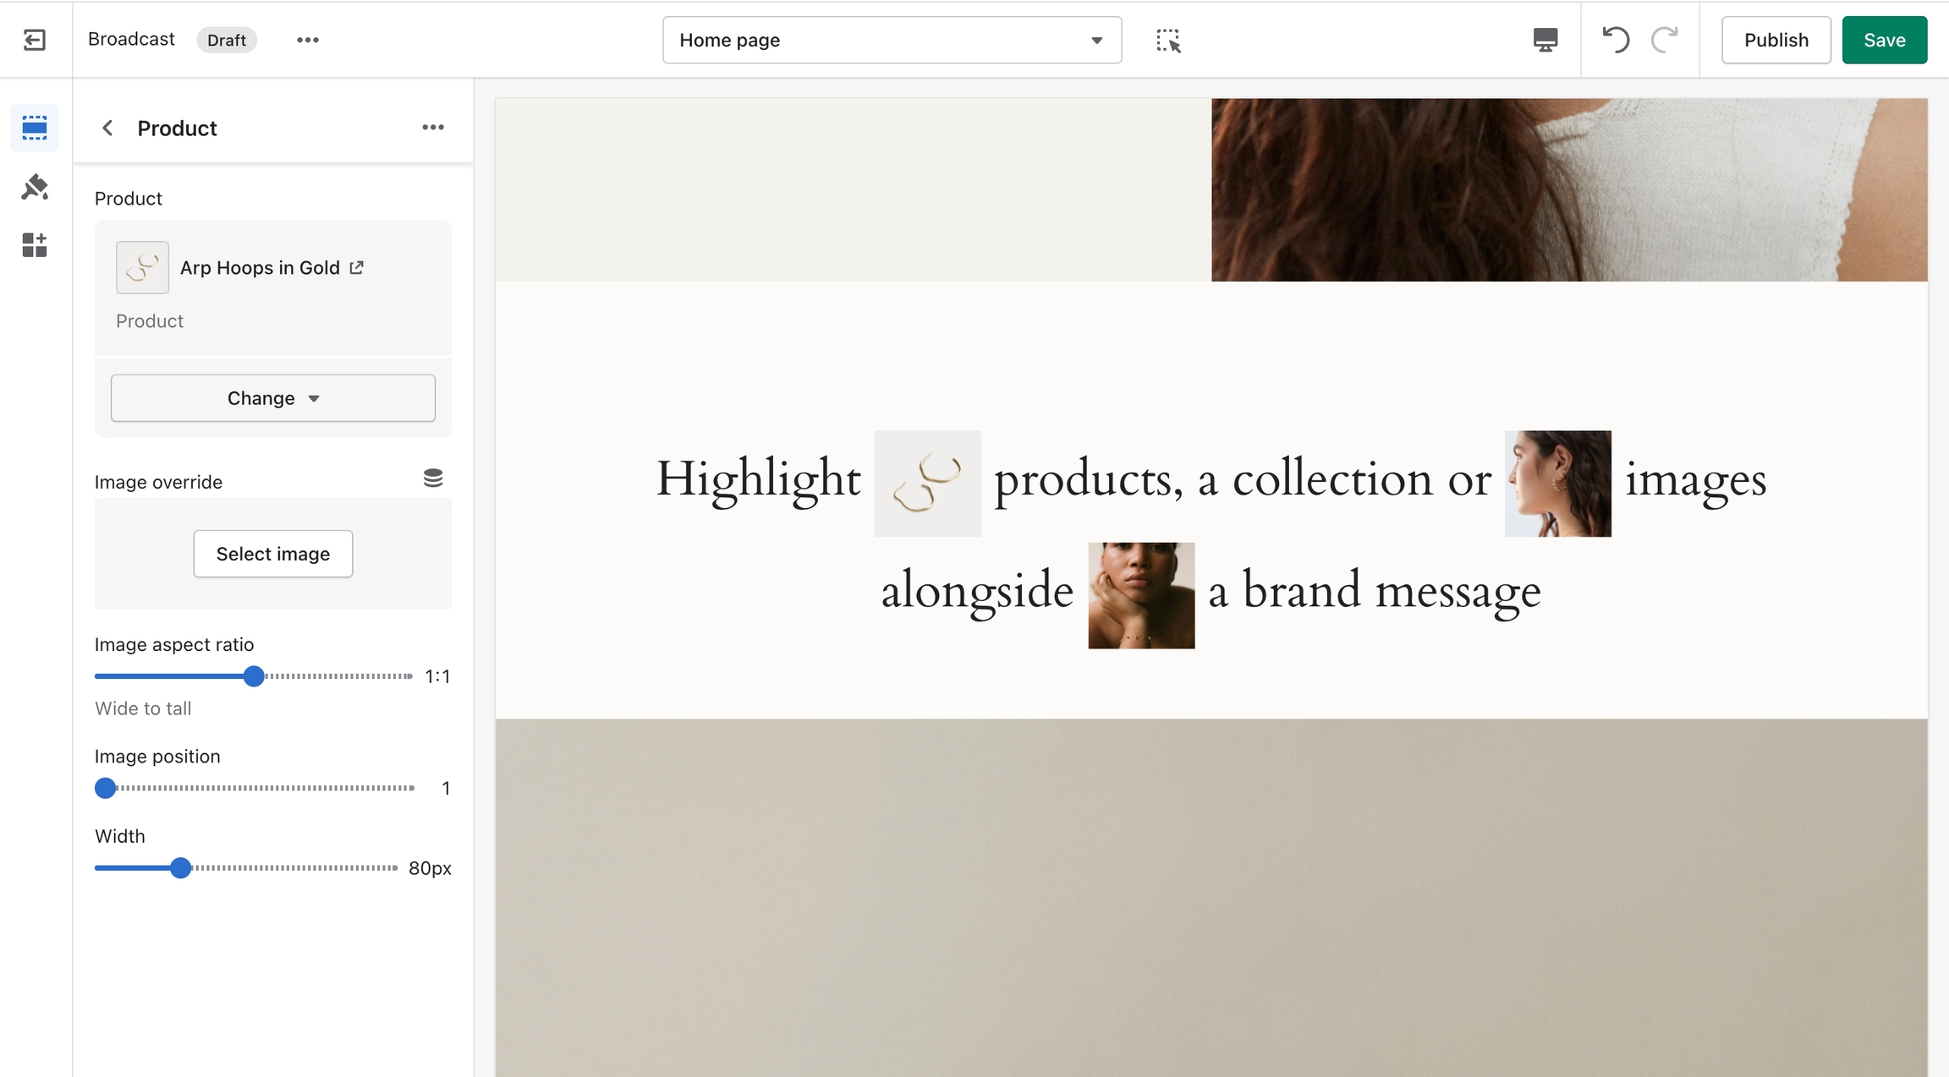Open the Theme settings paintbrush icon
This screenshot has height=1077, width=1949.
point(35,187)
